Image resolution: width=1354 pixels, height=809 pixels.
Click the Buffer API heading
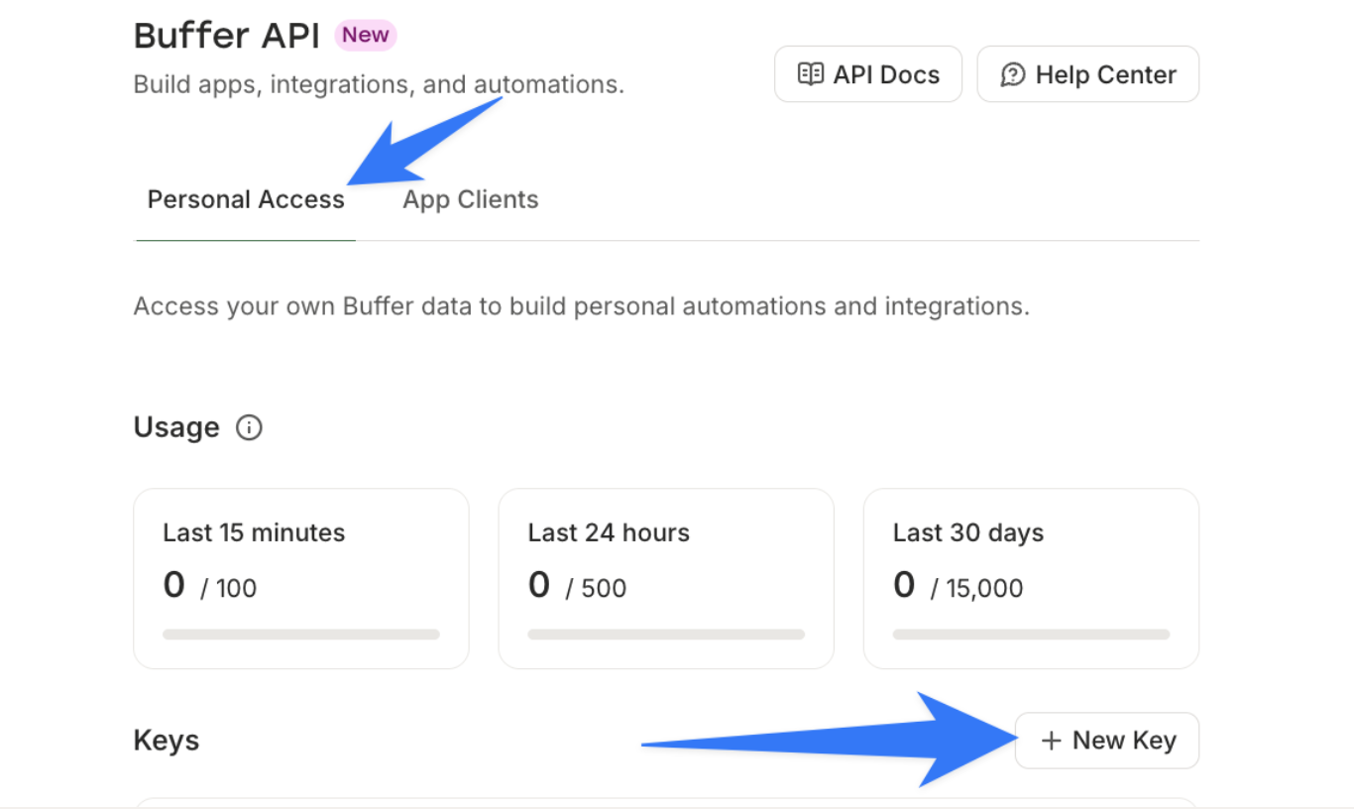227,36
